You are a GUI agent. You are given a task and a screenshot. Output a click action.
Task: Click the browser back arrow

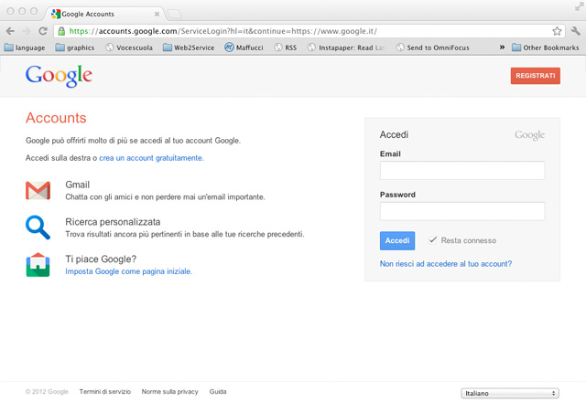click(10, 31)
